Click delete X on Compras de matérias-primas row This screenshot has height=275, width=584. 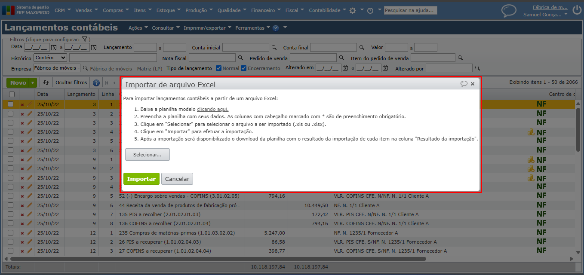[22, 232]
